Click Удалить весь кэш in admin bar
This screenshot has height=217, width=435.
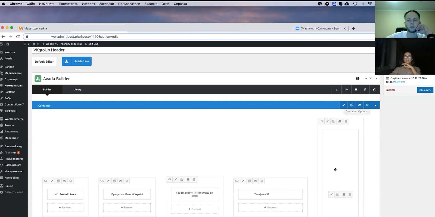click(71, 44)
